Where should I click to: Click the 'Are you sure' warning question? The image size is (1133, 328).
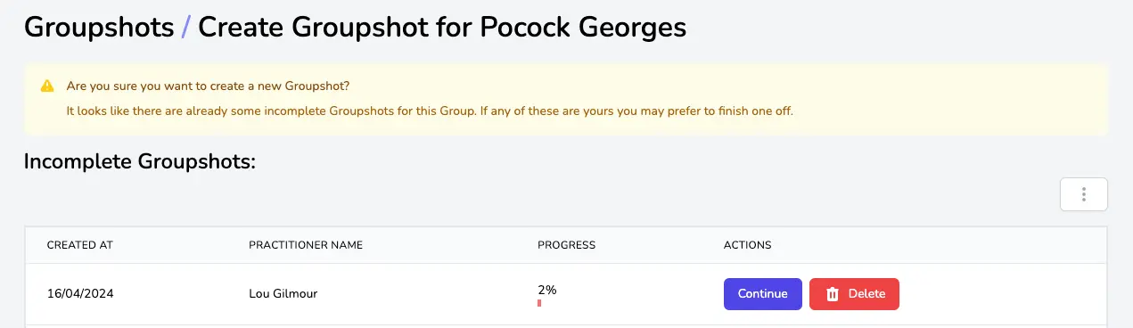[209, 86]
